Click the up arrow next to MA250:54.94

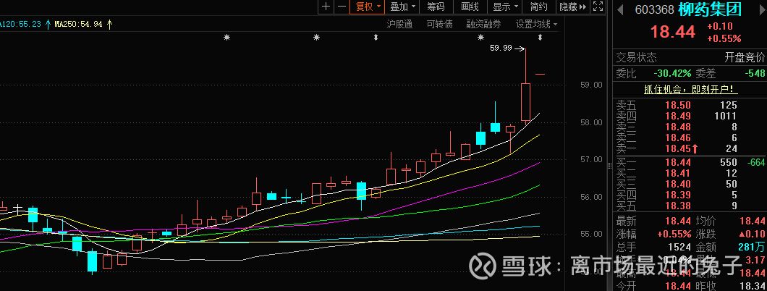tap(109, 24)
